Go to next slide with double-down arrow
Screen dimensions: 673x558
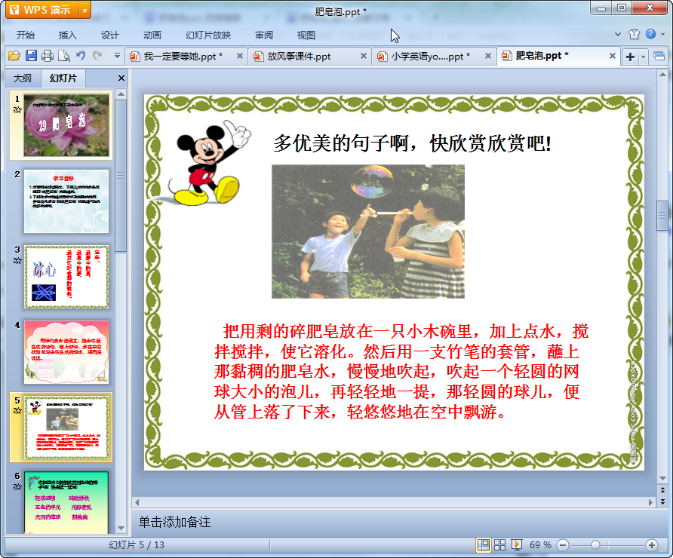(662, 501)
